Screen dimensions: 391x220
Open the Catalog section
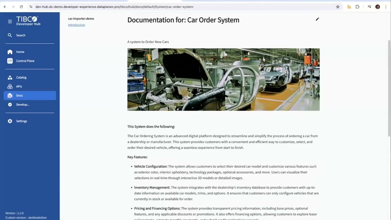pyautogui.click(x=21, y=77)
